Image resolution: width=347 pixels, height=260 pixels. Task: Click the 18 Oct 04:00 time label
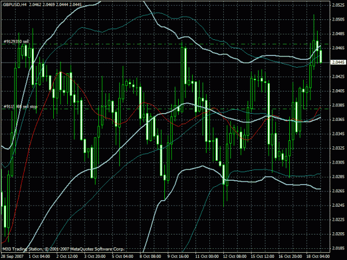click(318, 257)
